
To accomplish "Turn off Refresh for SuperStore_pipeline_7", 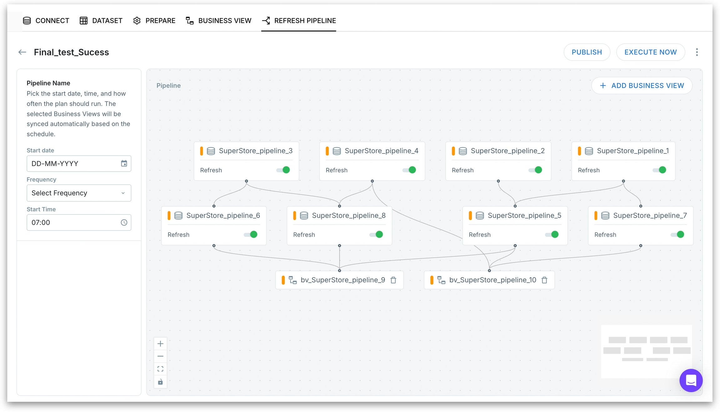I will pyautogui.click(x=678, y=234).
